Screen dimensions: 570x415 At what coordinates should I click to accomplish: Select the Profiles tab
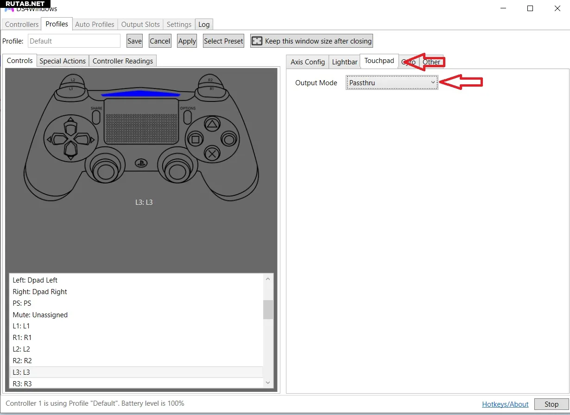[57, 24]
